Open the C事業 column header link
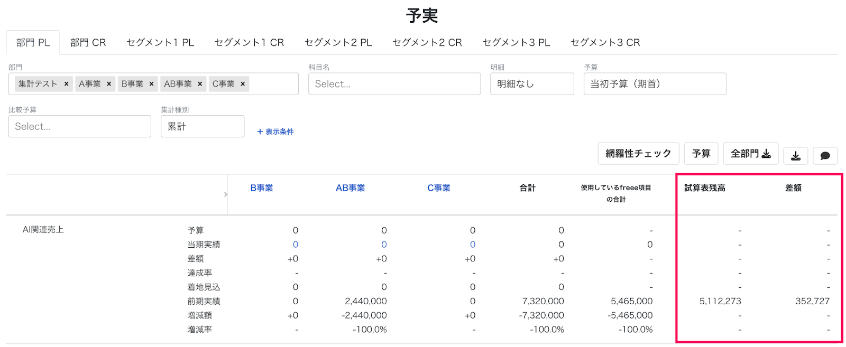Viewport: 846px width, 347px height. pos(439,188)
